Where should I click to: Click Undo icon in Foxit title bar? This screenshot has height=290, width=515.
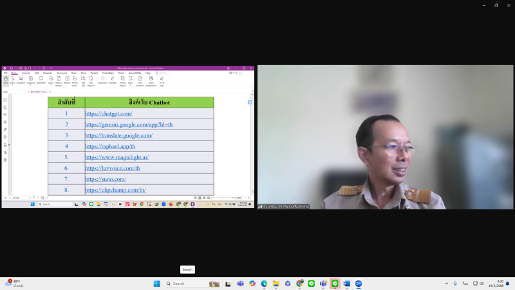[x=35, y=68]
